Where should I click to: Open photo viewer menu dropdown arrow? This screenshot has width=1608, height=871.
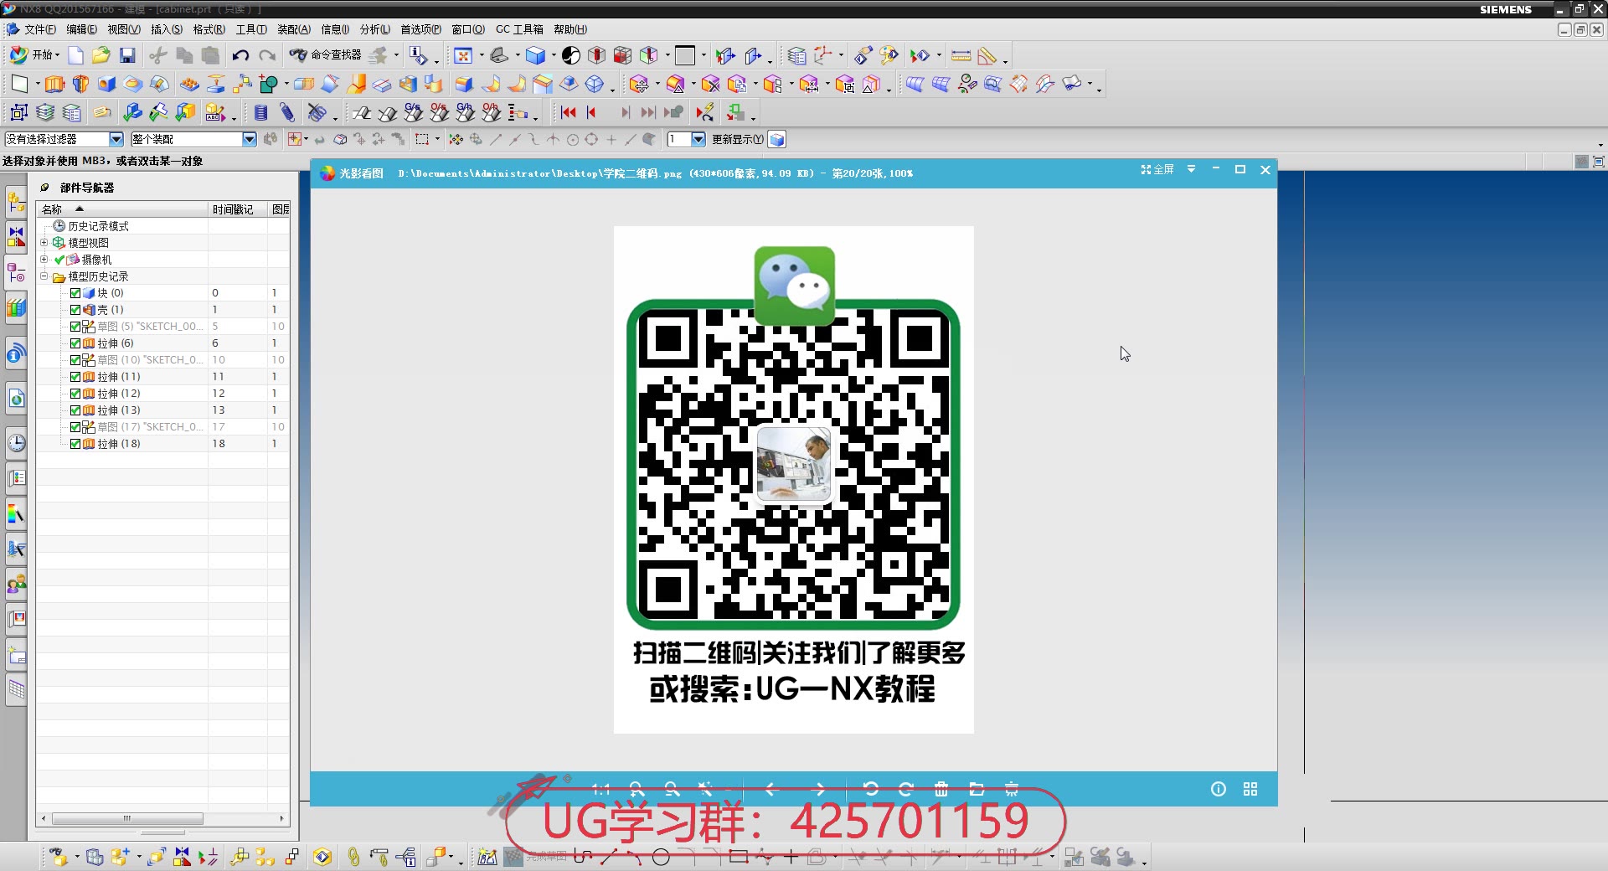click(x=1191, y=169)
